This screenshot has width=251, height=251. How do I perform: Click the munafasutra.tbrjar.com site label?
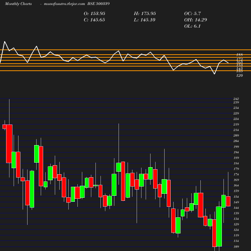click(64, 4)
